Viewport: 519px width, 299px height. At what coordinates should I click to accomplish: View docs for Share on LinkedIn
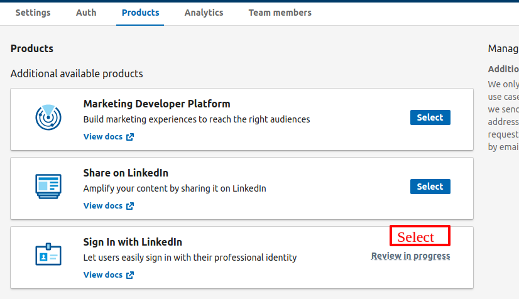tap(103, 206)
